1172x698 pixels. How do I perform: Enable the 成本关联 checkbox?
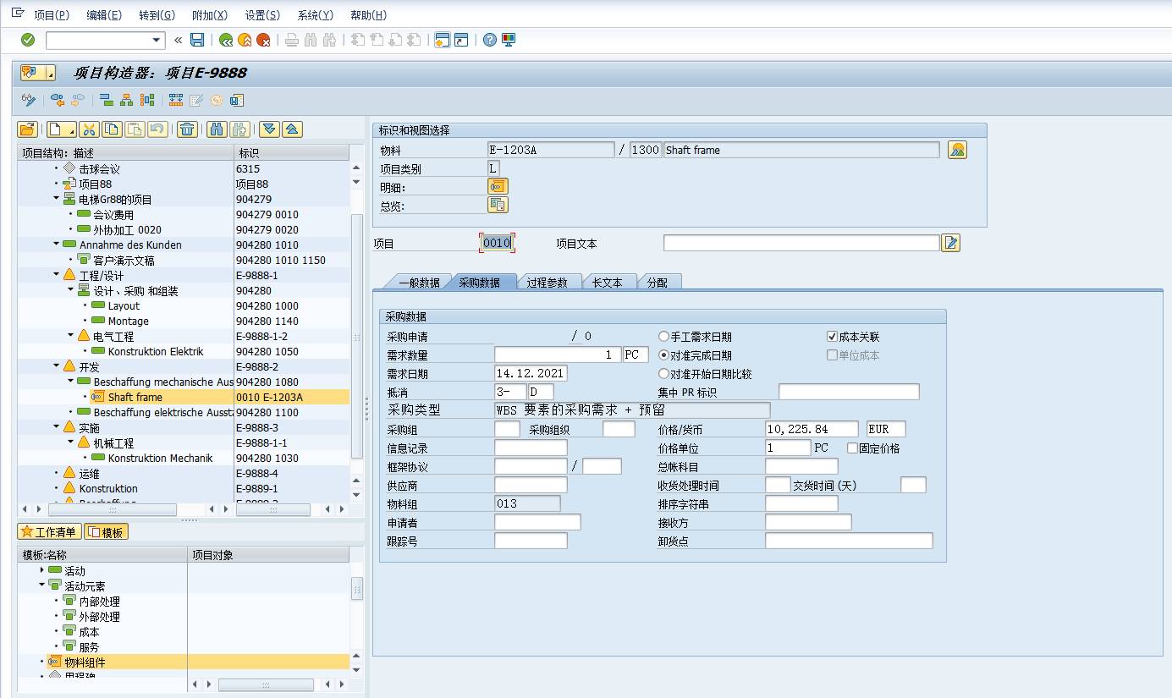pos(832,336)
